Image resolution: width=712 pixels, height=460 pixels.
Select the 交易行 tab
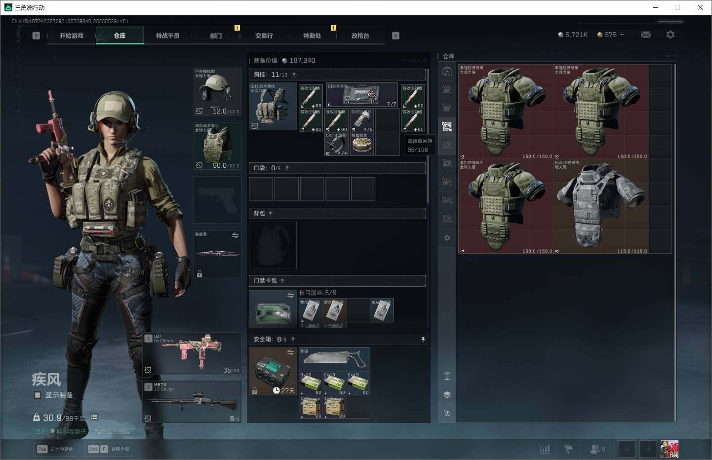click(264, 36)
